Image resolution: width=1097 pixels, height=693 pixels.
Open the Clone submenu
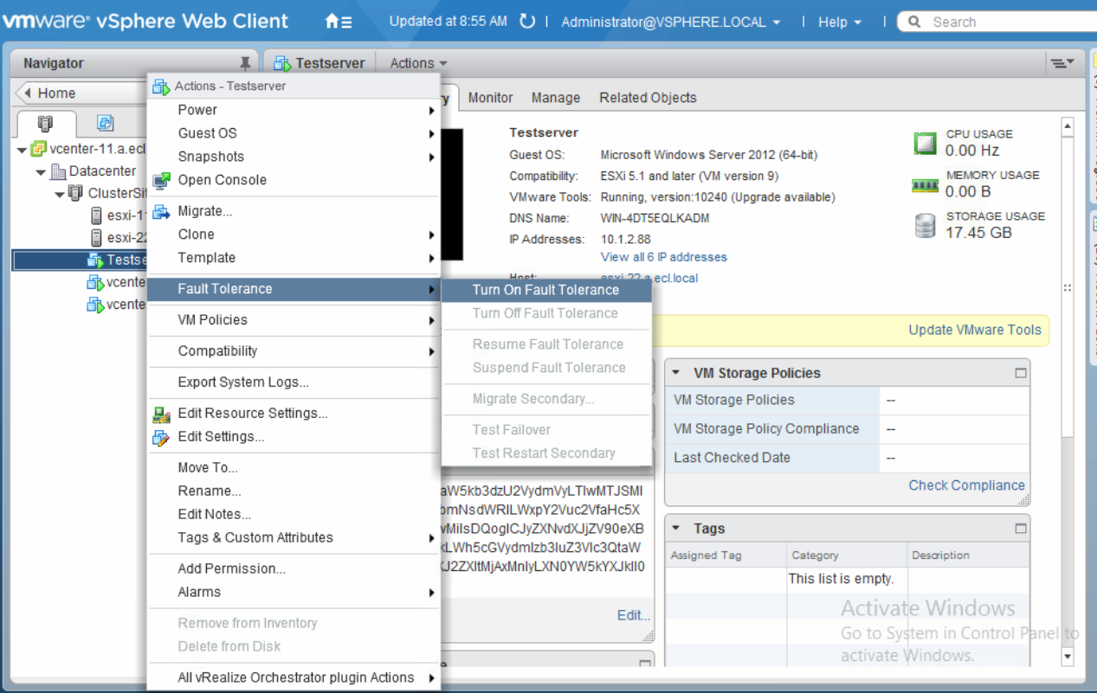click(x=294, y=234)
